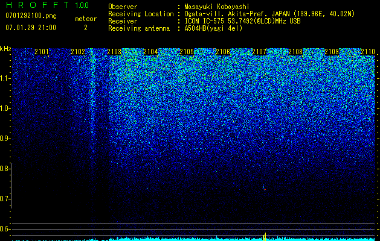Click the 0.7 kHz frequency label
Viewport: 380px width, 241px height.
[x=5, y=199]
